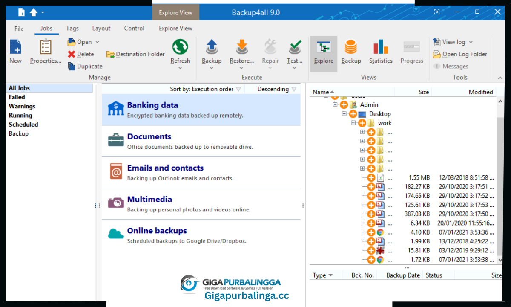Select the Backup tag in left panel

click(x=19, y=133)
